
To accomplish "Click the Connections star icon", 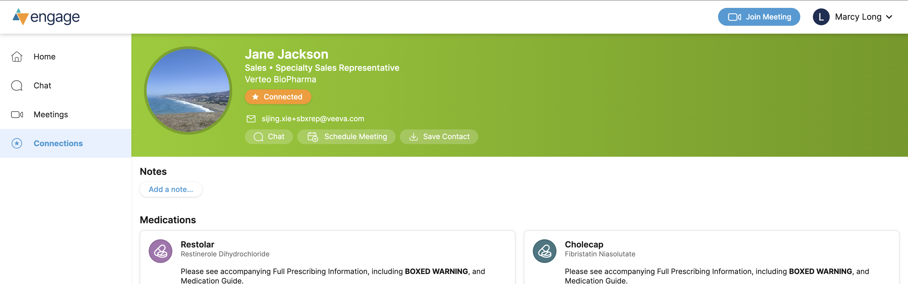I will (x=17, y=143).
